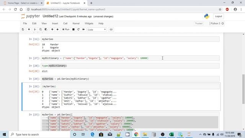Open the Insert menu
The height and width of the screenshot is (138, 245).
[x=55, y=23]
